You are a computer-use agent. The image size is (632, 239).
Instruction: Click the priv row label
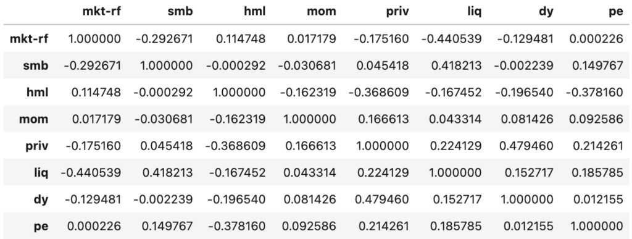coord(36,146)
